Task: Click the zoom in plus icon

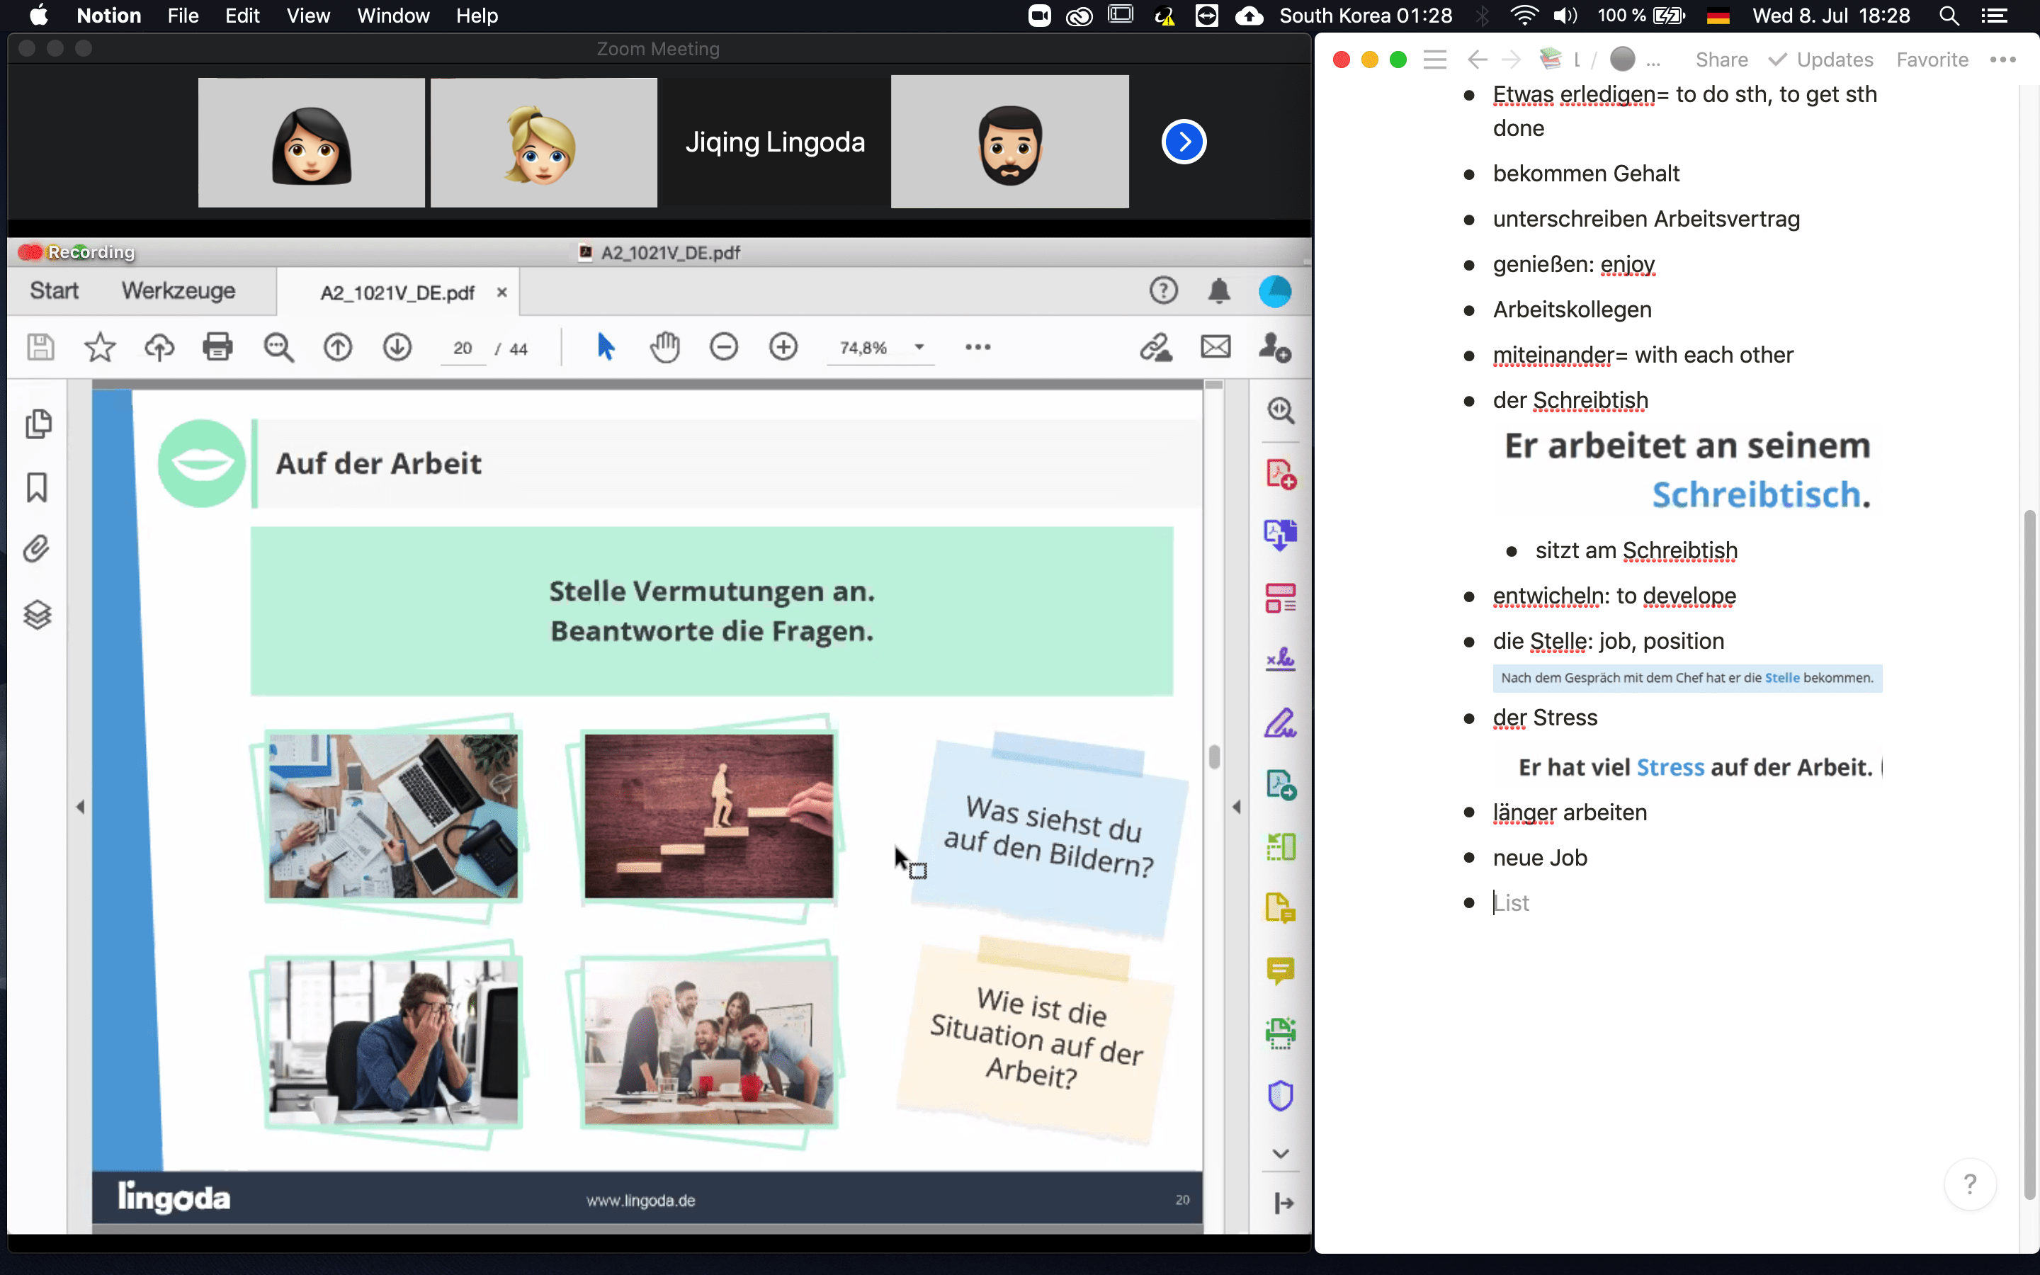Action: point(783,346)
